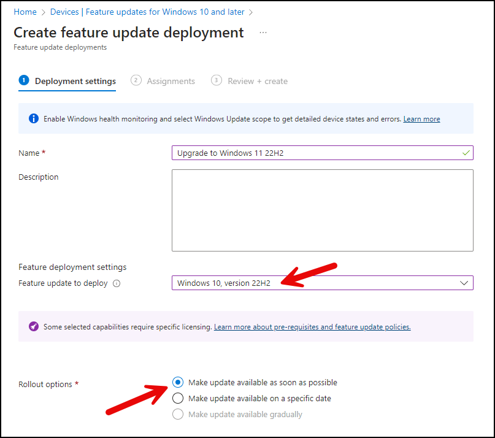Open the Learn more link in the info banner
This screenshot has width=495, height=438.
pos(421,119)
